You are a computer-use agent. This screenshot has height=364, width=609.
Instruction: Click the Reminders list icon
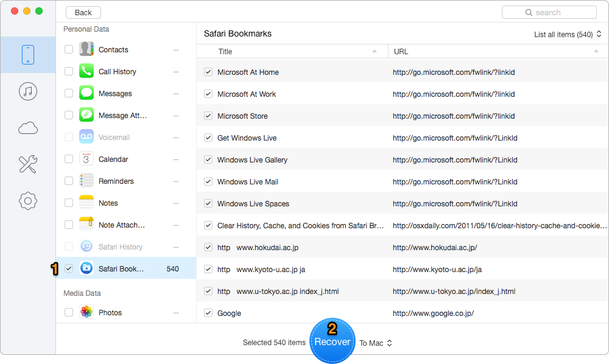click(x=86, y=180)
